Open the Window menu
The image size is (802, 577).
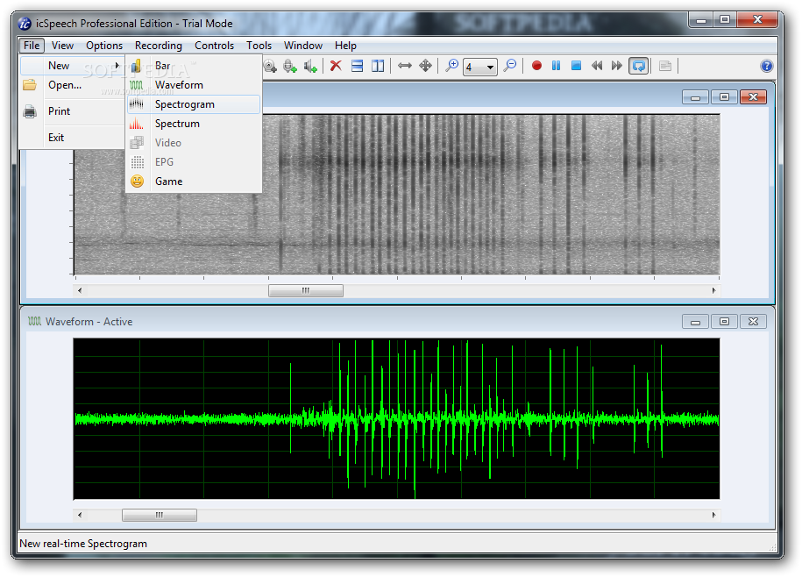click(303, 46)
